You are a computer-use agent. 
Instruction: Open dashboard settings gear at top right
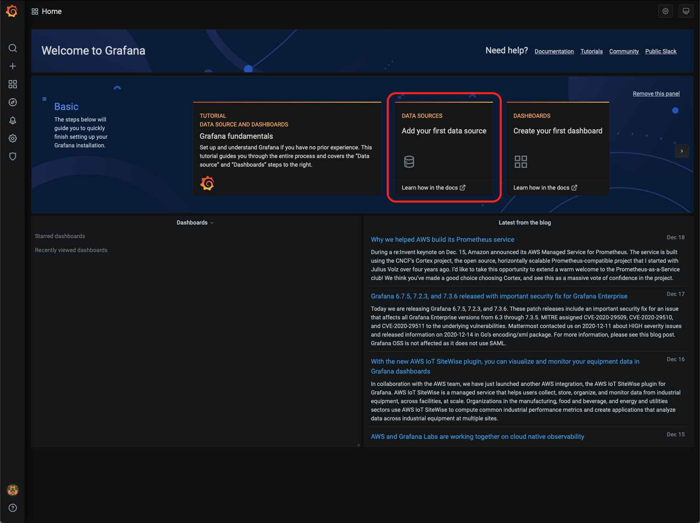[x=665, y=11]
